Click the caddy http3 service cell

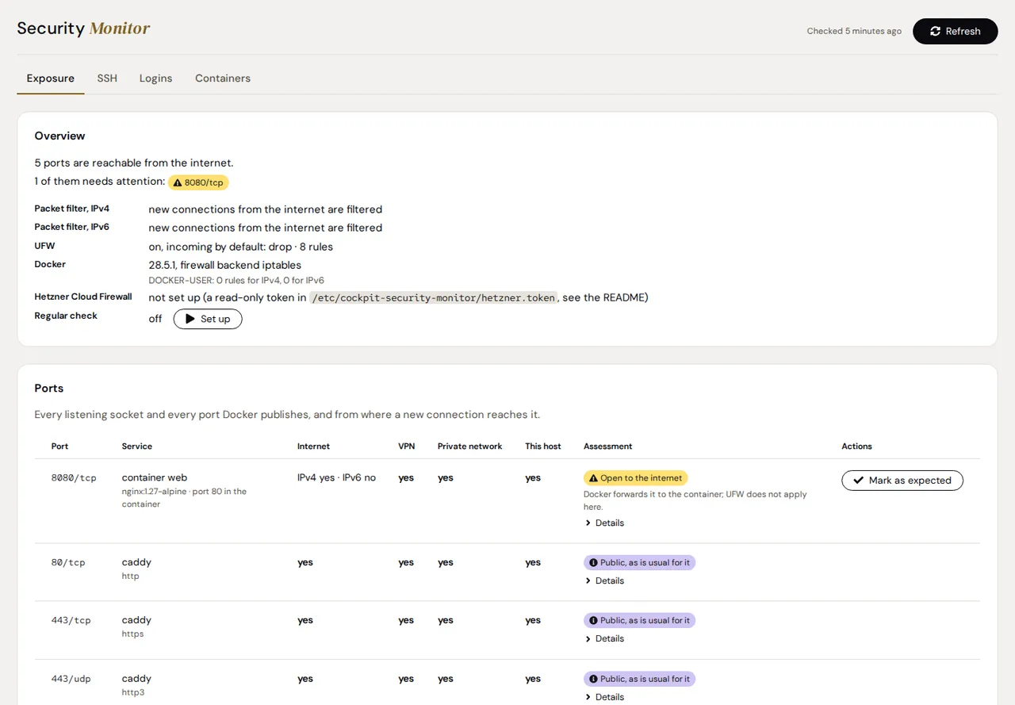coord(136,685)
